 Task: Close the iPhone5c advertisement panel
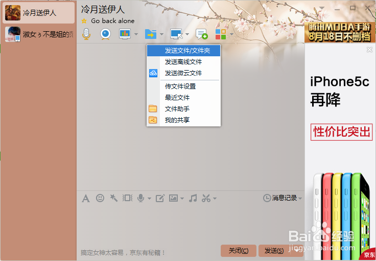pyautogui.click(x=369, y=50)
